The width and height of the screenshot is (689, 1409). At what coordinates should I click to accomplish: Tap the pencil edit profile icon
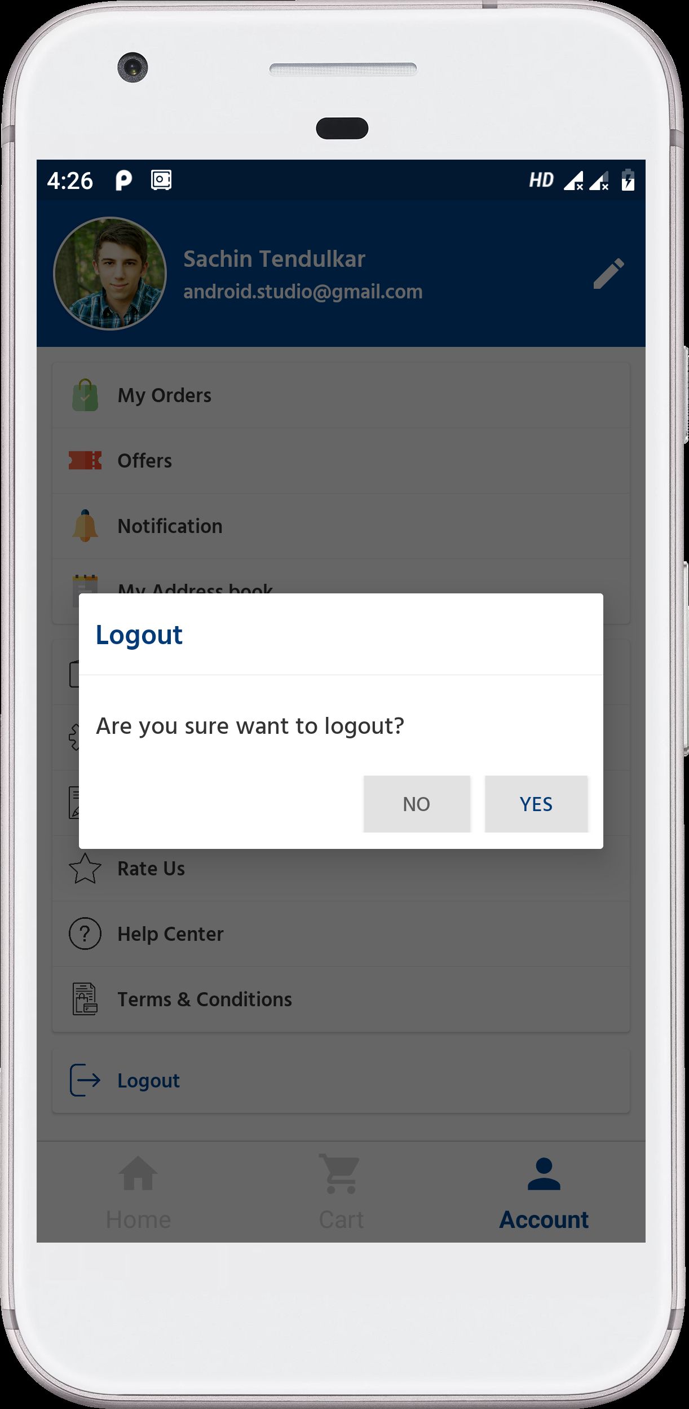click(608, 274)
